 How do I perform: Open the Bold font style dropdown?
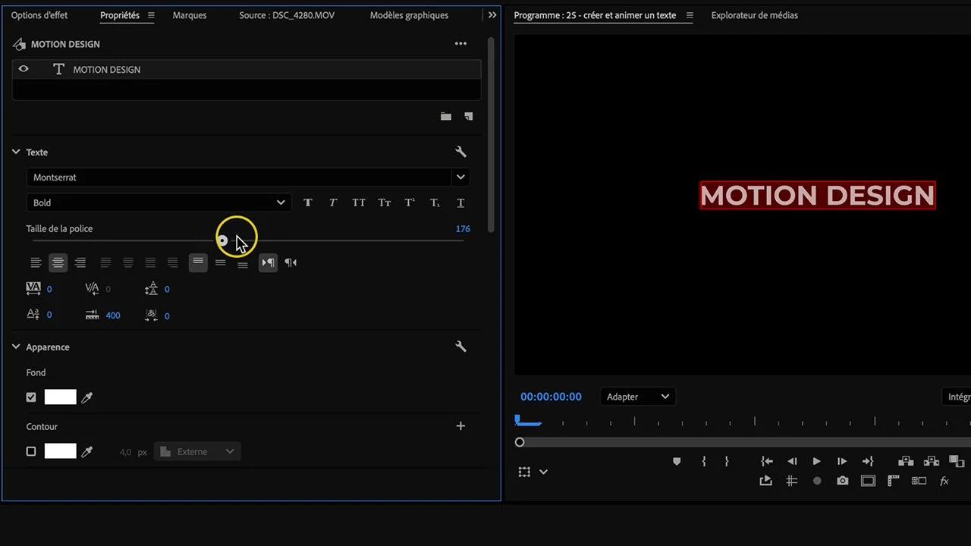[158, 202]
